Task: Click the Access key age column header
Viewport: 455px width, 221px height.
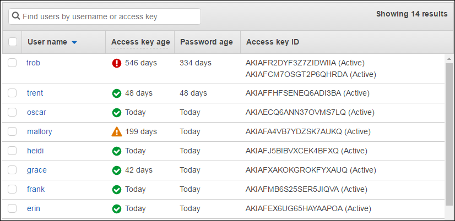Action: tap(140, 42)
